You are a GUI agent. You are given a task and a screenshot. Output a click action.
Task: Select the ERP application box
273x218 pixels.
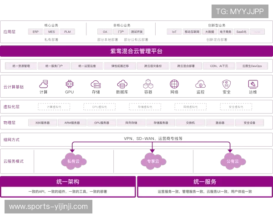(x=35, y=32)
